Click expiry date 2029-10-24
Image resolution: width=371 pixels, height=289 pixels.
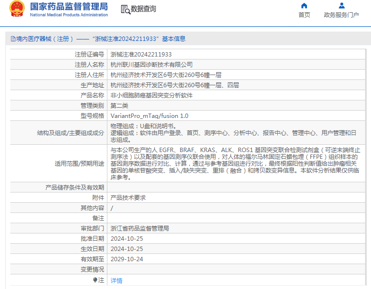[x=126, y=259]
